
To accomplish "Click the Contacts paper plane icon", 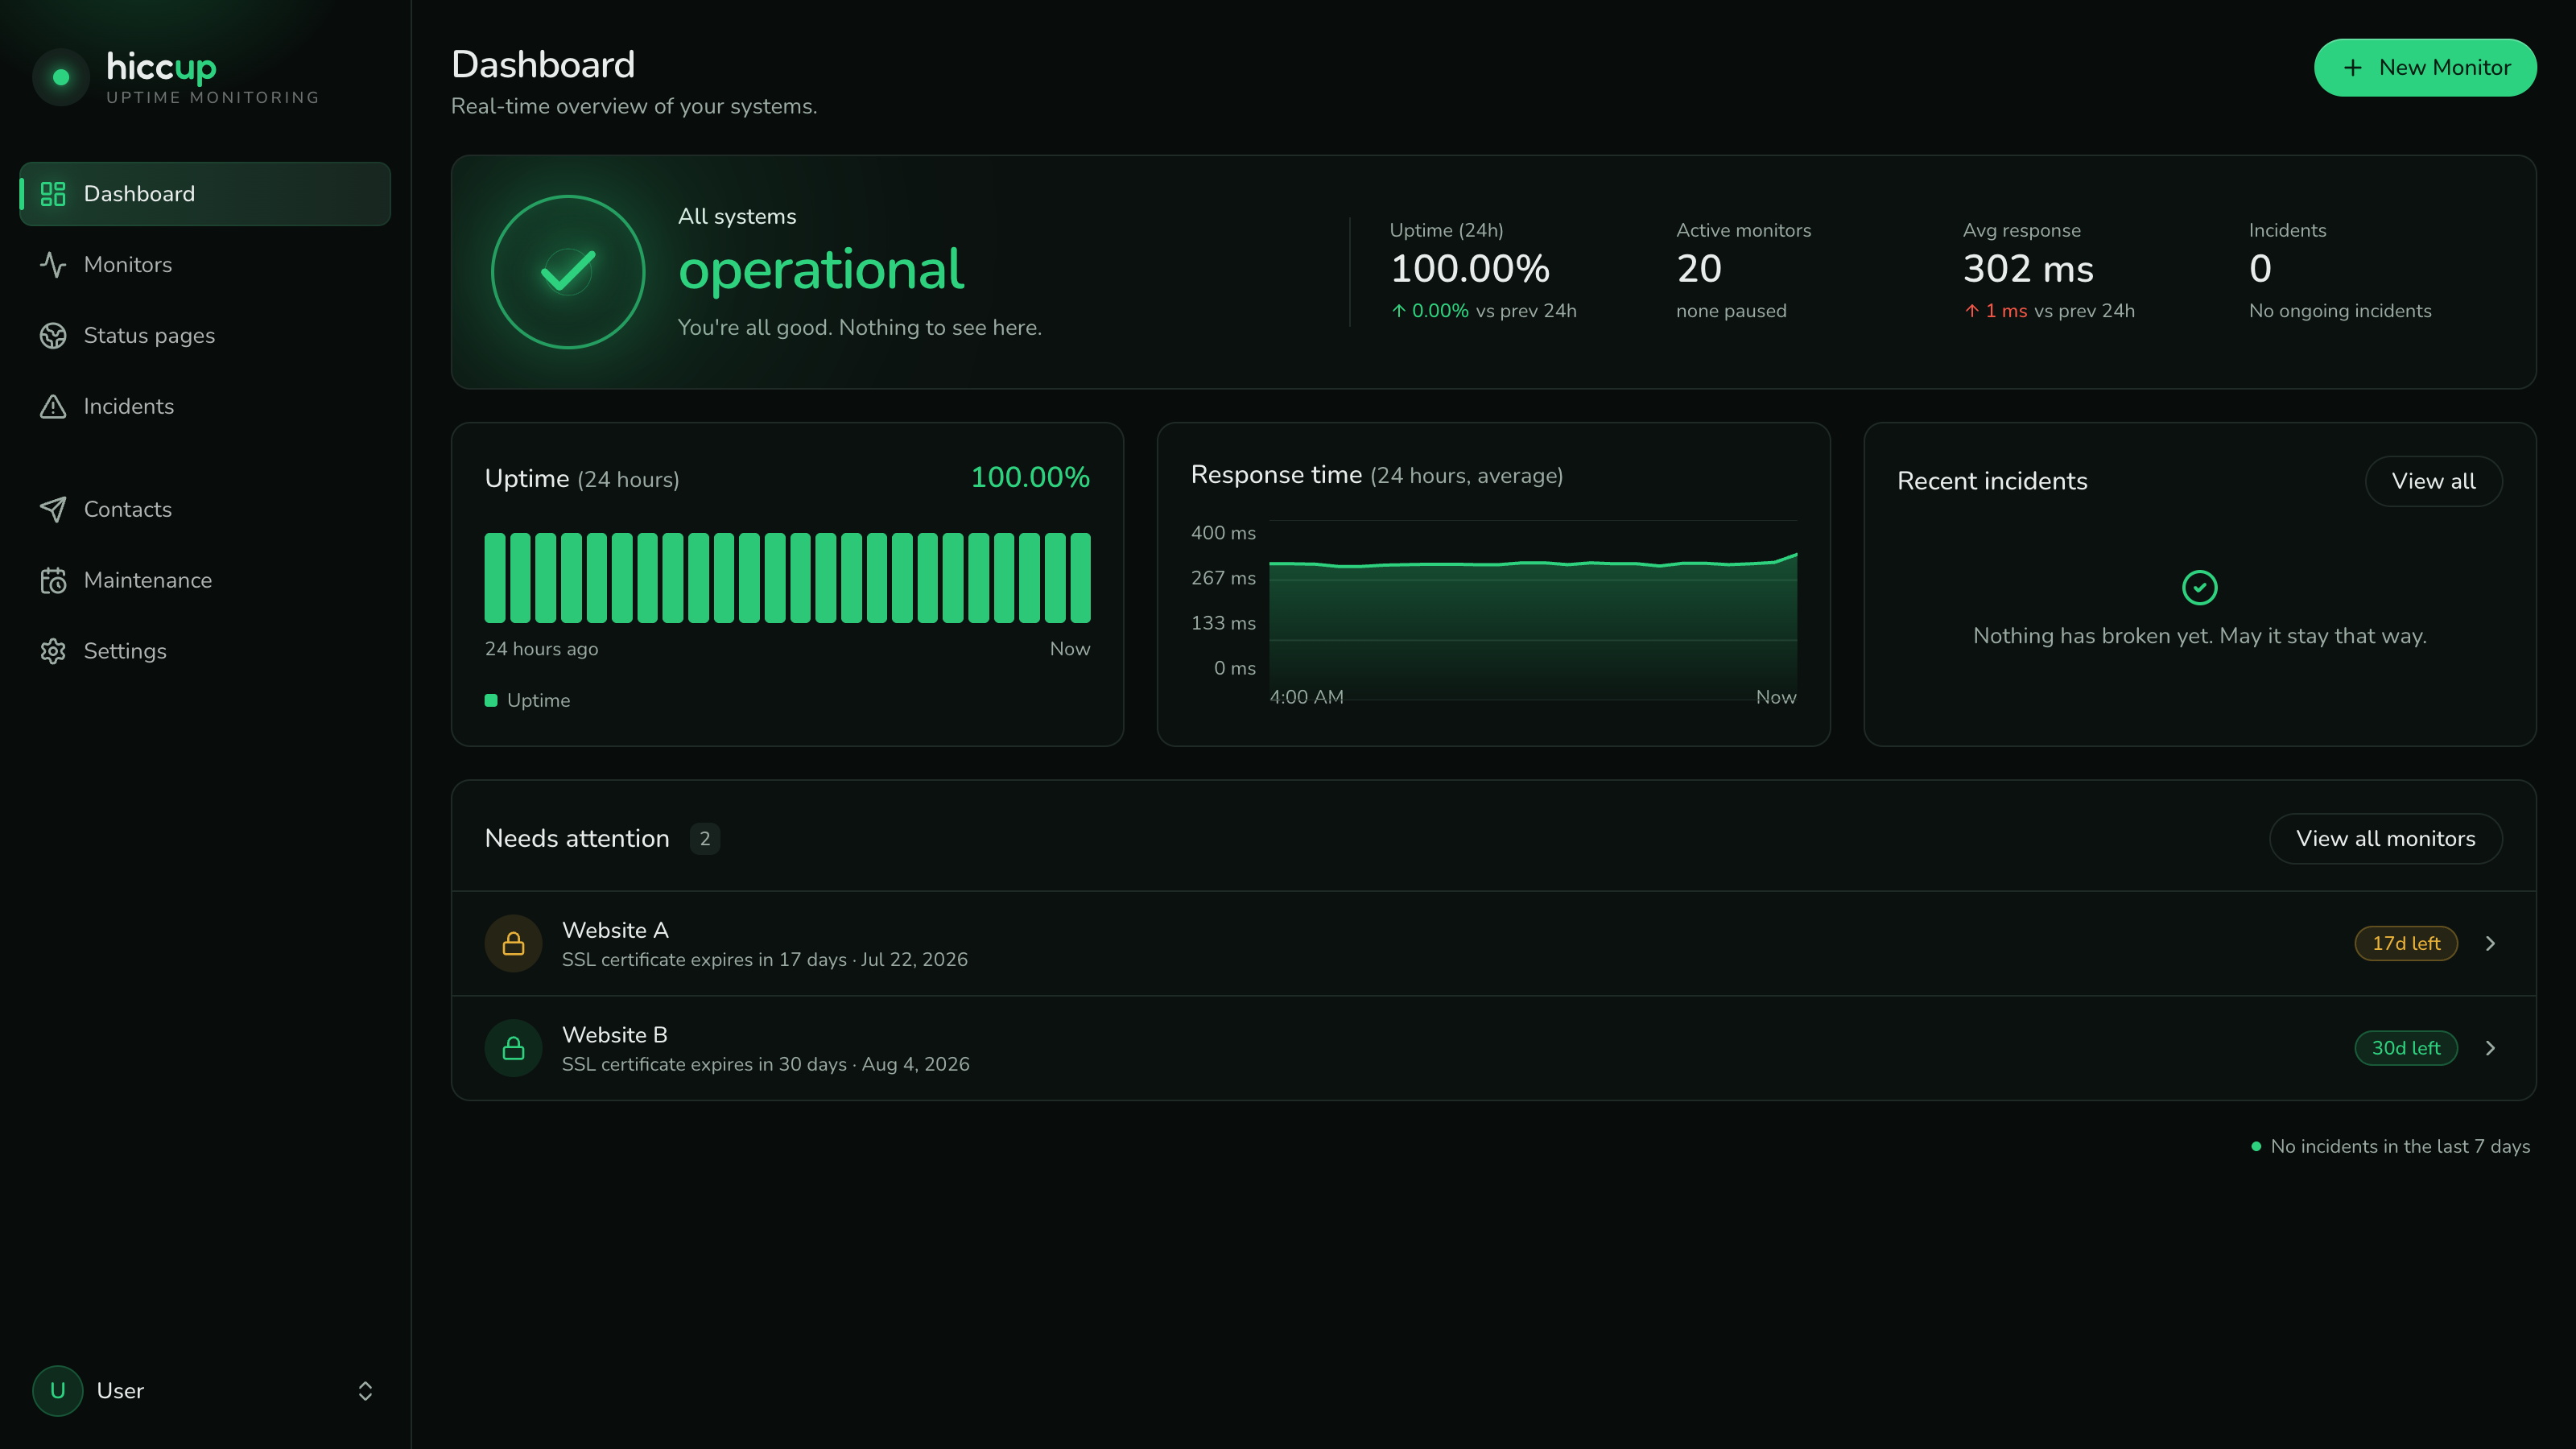I will click(x=53, y=510).
